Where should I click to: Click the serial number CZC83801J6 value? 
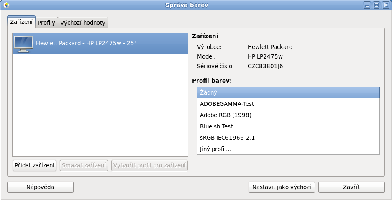265,67
